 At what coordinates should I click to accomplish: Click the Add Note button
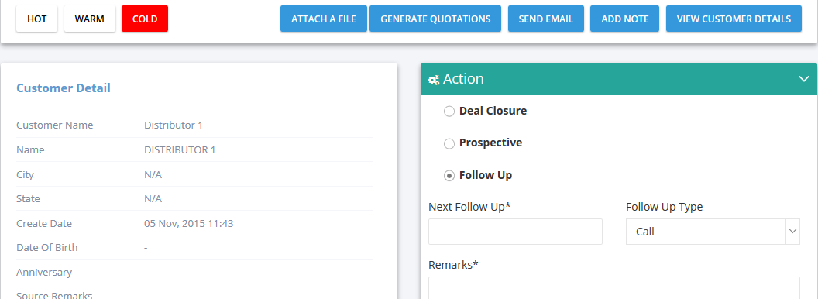pyautogui.click(x=625, y=19)
